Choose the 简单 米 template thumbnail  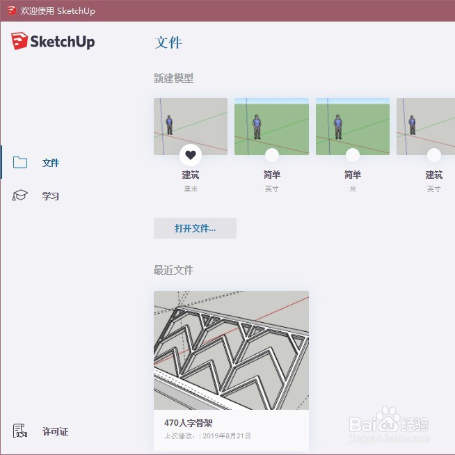tap(353, 127)
